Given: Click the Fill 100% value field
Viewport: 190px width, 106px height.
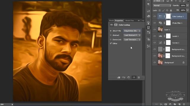Looking at the screenshot, I should tap(183, 10).
